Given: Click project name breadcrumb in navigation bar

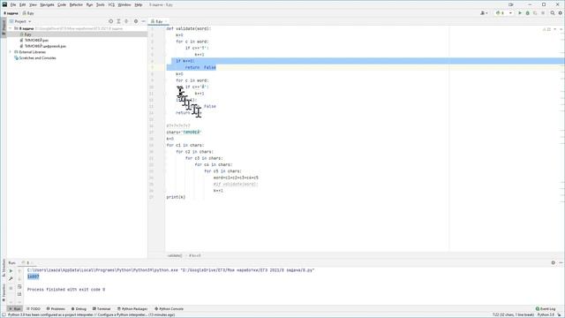Looking at the screenshot, I should 11,13.
